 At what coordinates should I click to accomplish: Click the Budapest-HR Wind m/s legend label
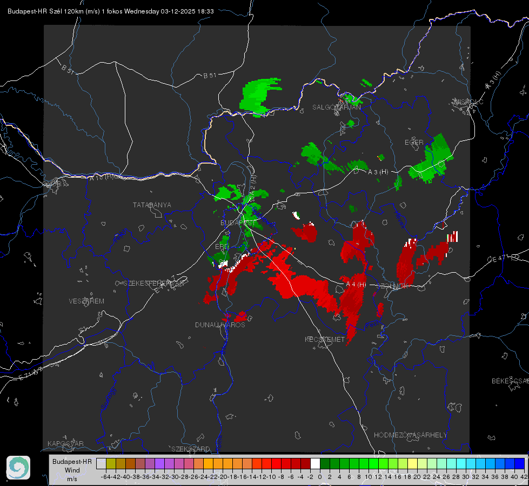point(72,470)
